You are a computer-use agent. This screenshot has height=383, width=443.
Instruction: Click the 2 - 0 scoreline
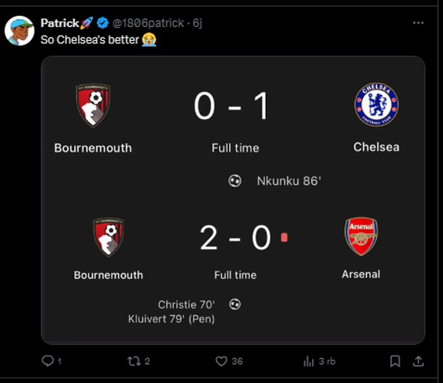(x=235, y=238)
